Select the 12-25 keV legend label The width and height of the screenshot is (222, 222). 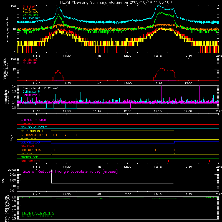coord(30,12)
